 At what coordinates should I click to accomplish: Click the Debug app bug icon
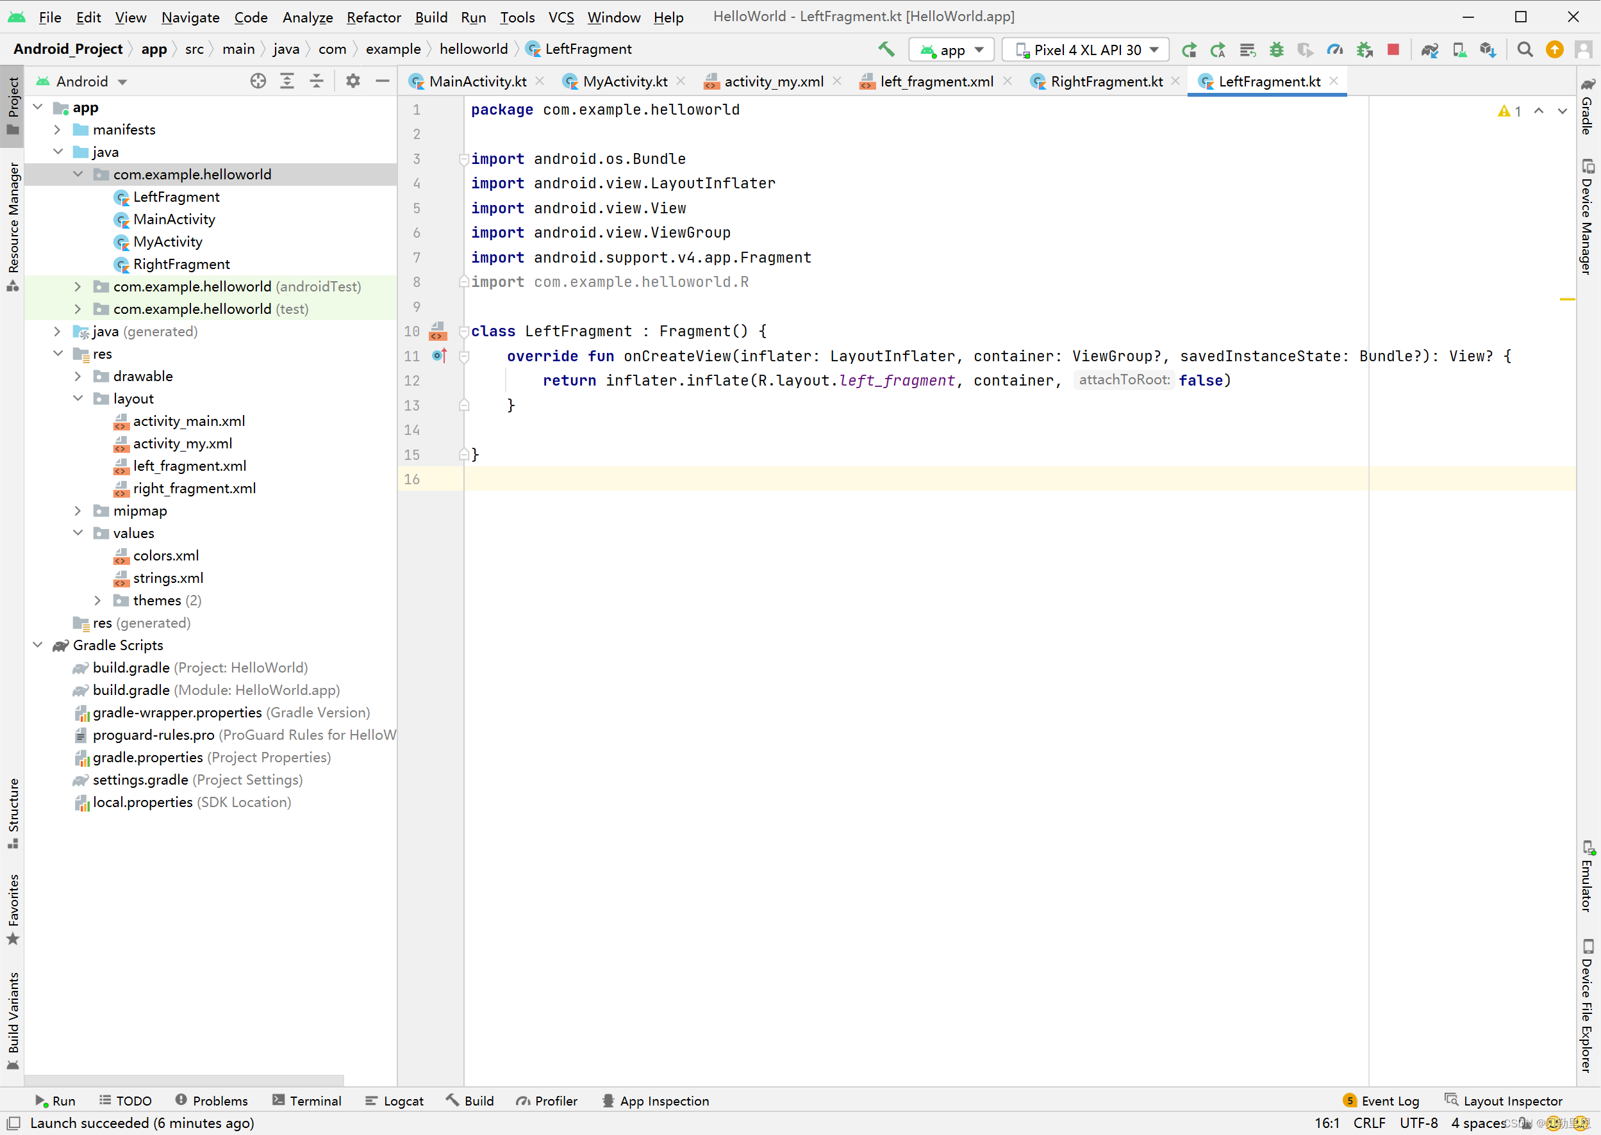(x=1277, y=49)
